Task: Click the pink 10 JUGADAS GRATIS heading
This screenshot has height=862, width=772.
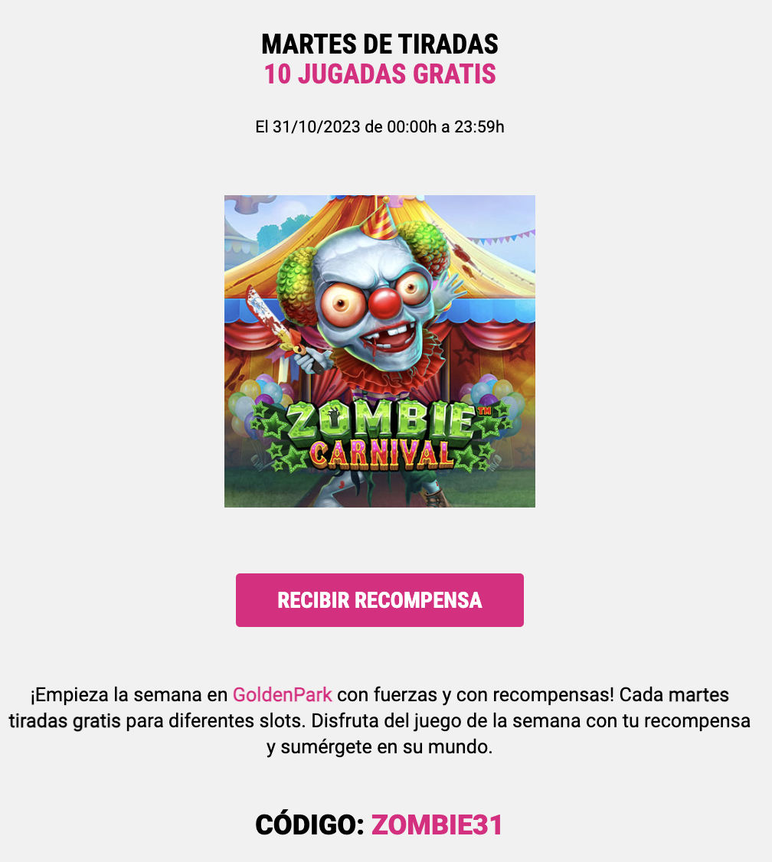Action: pos(379,74)
